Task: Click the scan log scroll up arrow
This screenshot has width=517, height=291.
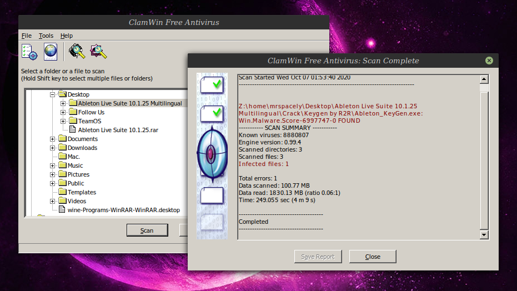Action: pyautogui.click(x=484, y=79)
